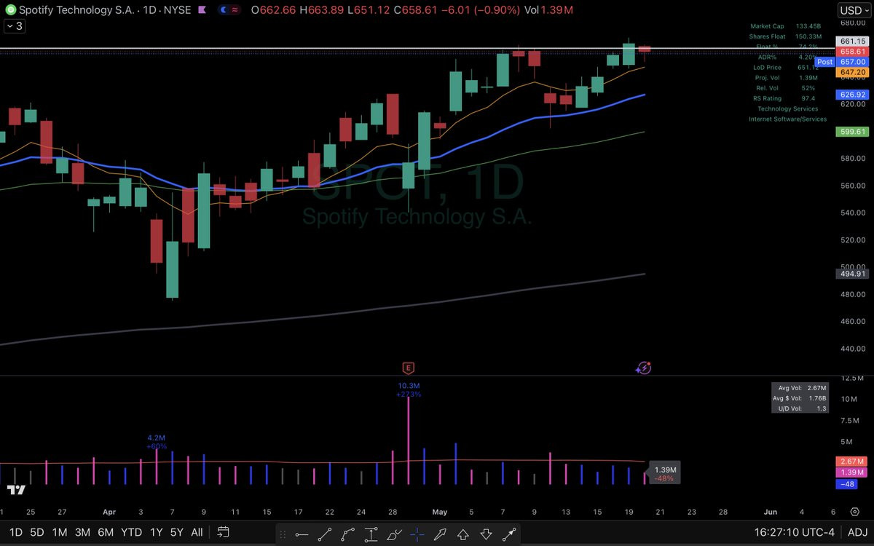The width and height of the screenshot is (874, 546).
Task: Select the crosshair cursor tool
Action: click(417, 534)
